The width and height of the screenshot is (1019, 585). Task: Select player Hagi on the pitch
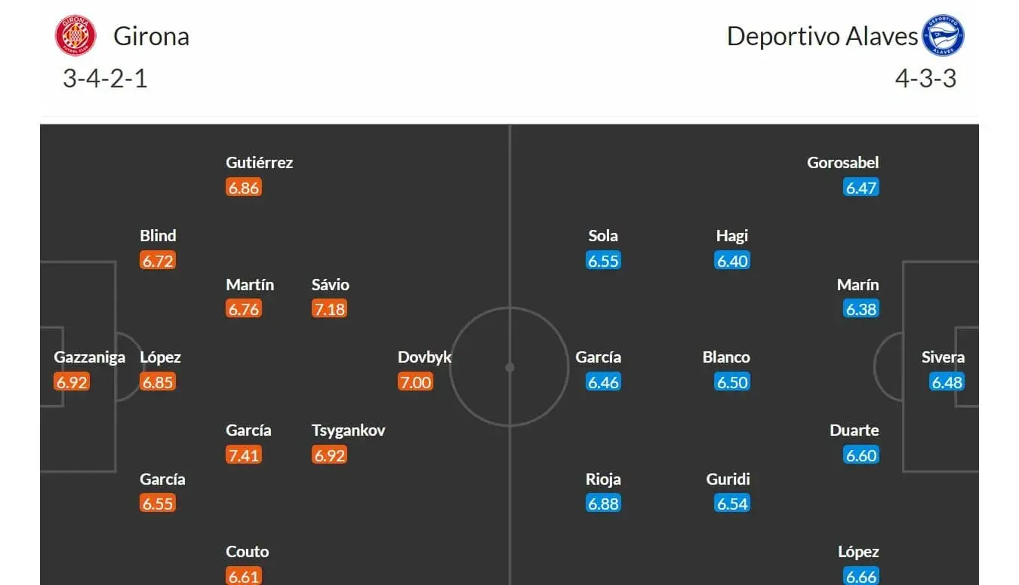[x=732, y=236]
